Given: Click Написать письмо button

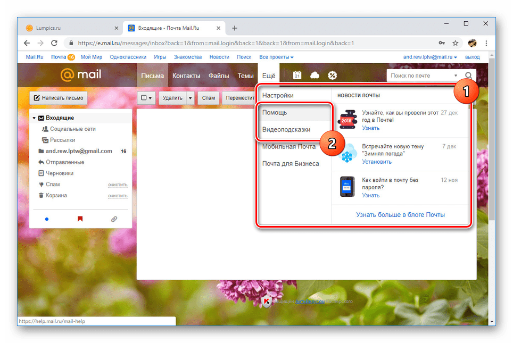Looking at the screenshot, I should [x=59, y=98].
